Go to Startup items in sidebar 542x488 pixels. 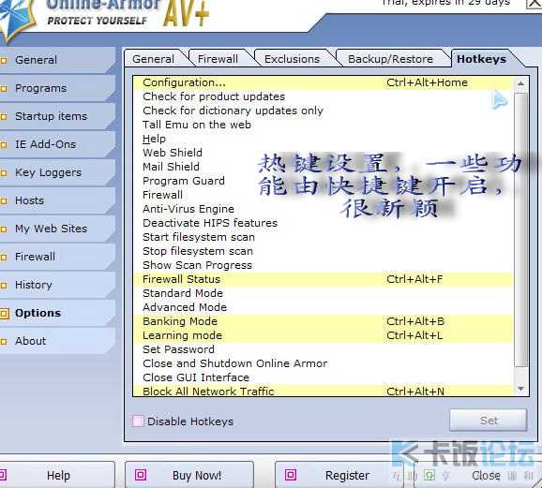(x=57, y=116)
